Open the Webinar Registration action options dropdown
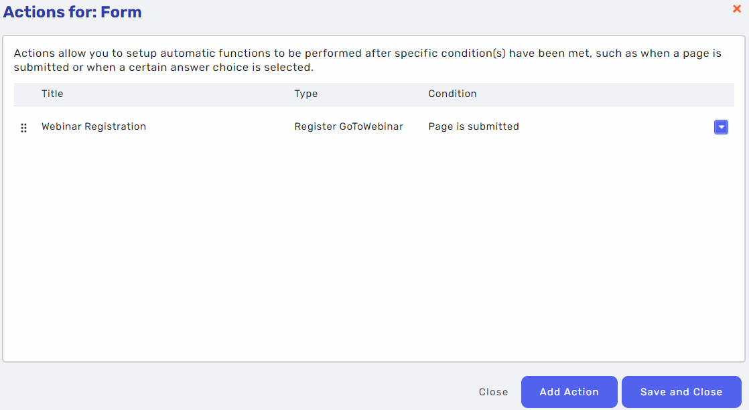This screenshot has width=749, height=410. point(721,127)
